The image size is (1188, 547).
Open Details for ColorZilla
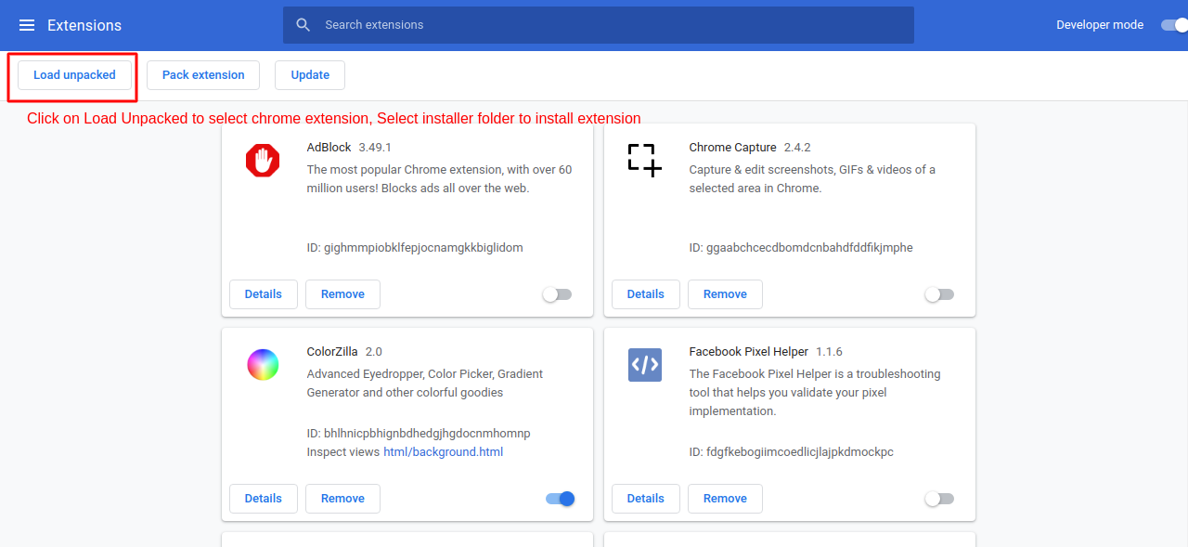pyautogui.click(x=264, y=499)
